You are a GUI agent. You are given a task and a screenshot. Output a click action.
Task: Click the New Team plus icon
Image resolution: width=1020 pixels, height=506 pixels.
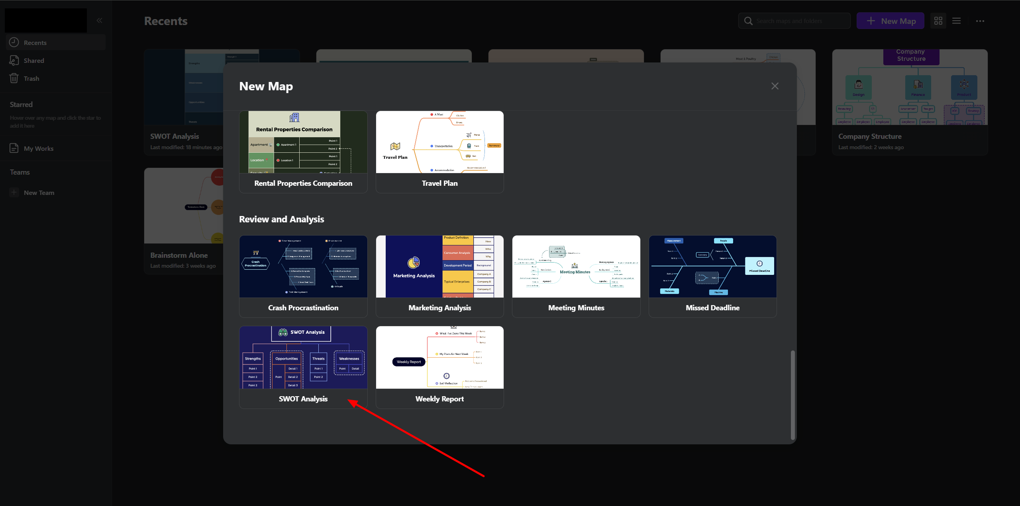14,193
